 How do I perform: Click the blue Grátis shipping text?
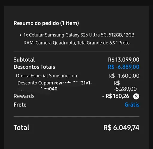point(132,105)
